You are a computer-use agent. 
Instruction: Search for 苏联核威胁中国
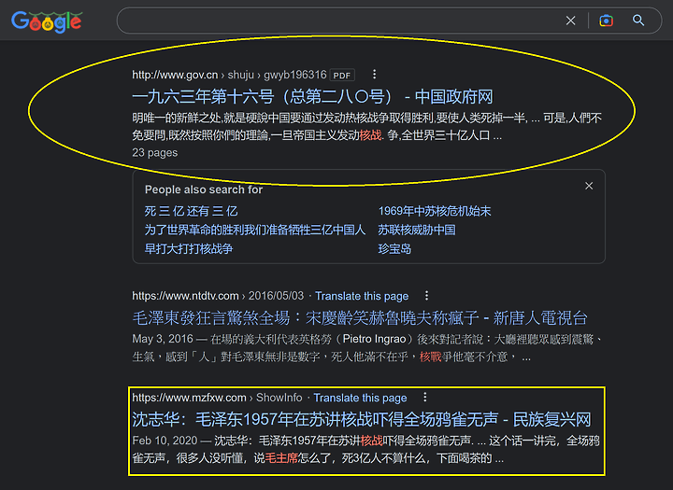(417, 231)
